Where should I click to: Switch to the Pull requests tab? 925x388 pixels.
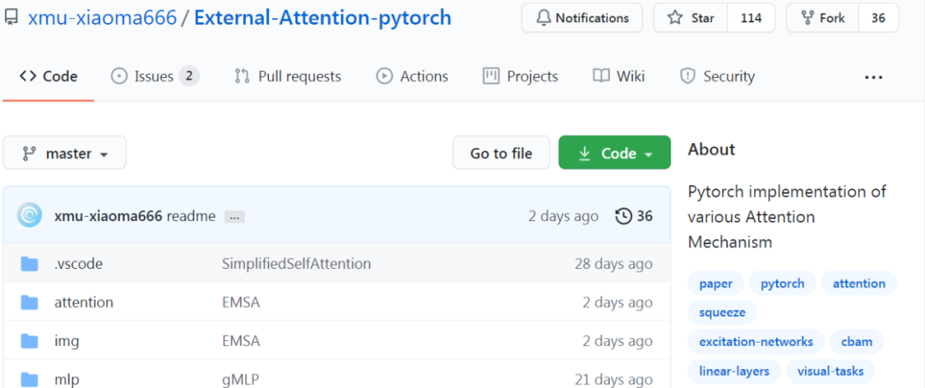287,76
